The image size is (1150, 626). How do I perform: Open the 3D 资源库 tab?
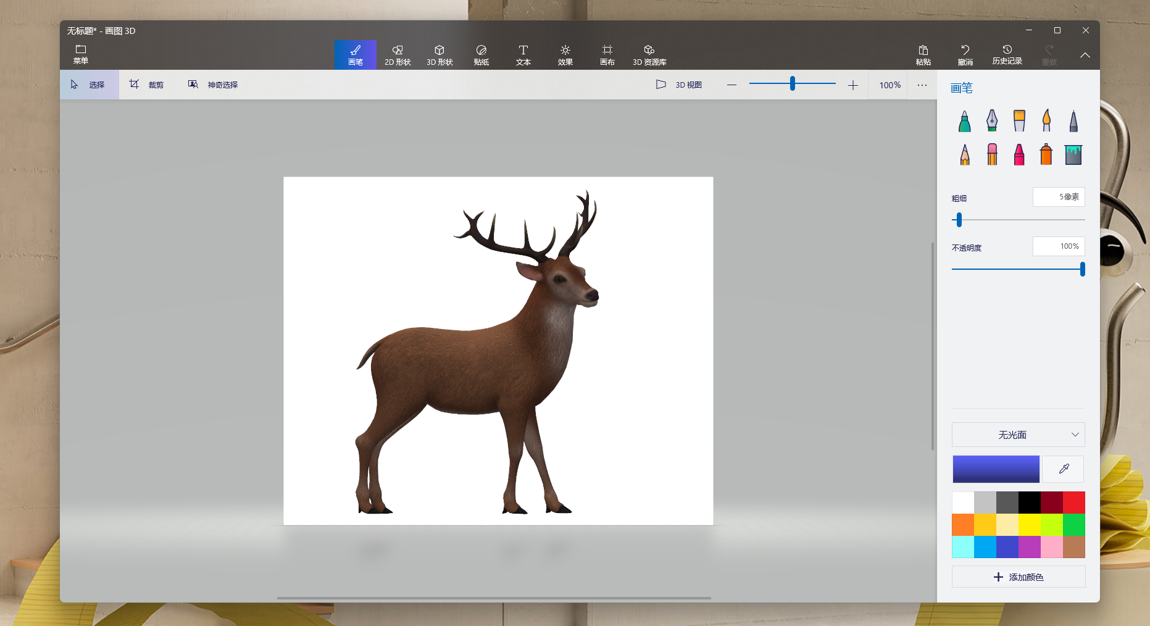point(649,55)
